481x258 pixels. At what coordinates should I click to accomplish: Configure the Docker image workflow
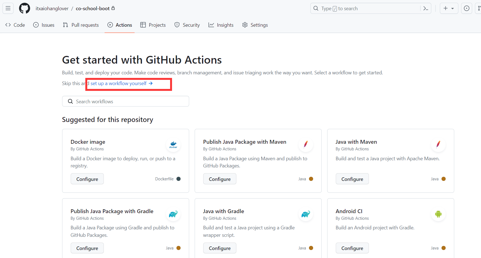[x=87, y=179]
